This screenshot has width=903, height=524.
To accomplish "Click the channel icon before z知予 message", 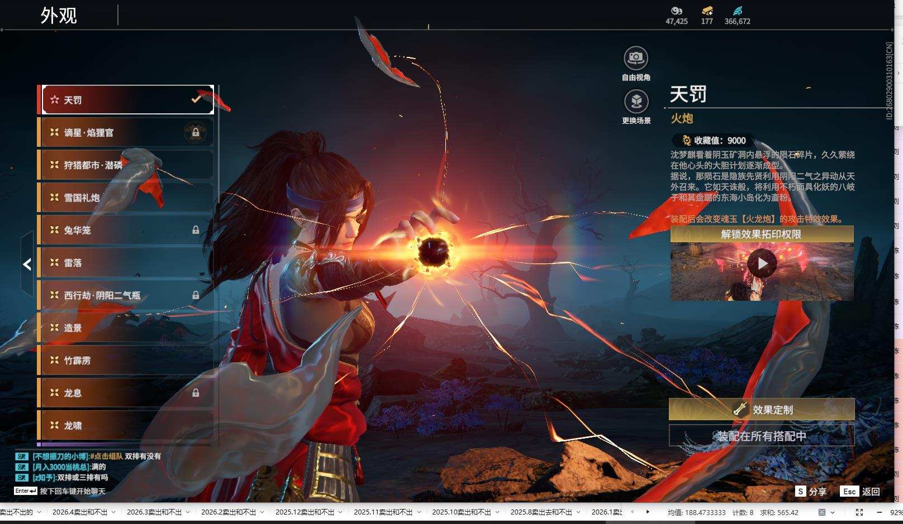I will (x=22, y=478).
